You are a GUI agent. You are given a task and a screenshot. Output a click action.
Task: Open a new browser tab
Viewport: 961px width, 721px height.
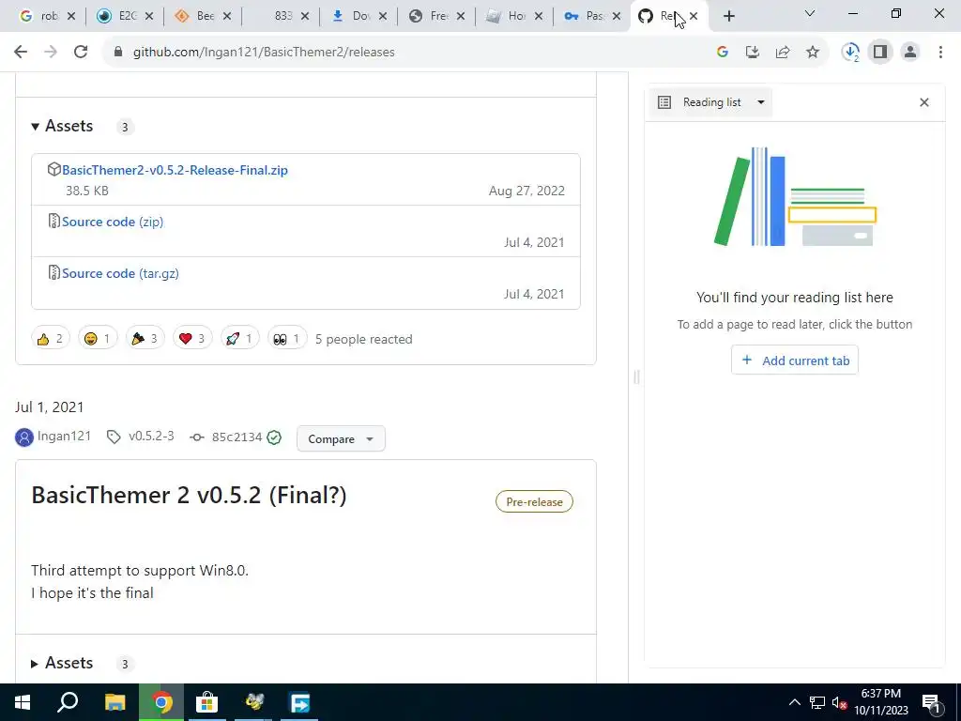(x=728, y=16)
